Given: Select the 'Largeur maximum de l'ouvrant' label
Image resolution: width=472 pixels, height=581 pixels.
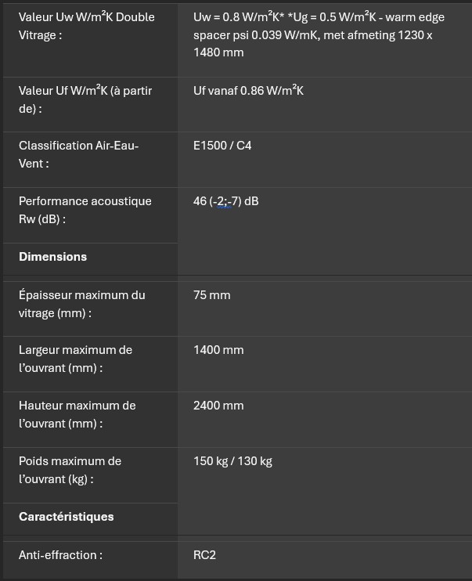Looking at the screenshot, I should [75, 359].
